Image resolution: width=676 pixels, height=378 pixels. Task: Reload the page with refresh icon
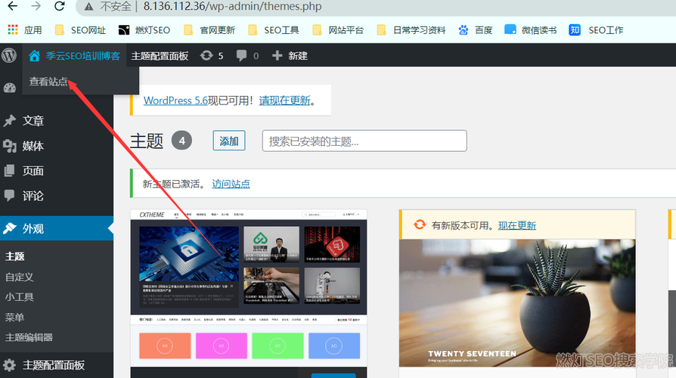point(60,6)
